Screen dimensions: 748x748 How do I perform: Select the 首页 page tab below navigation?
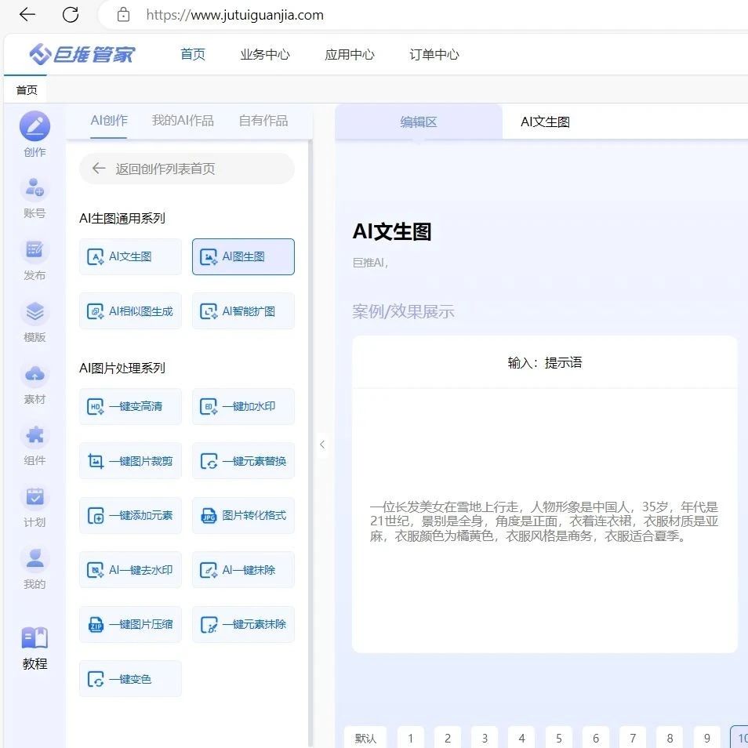pos(26,89)
